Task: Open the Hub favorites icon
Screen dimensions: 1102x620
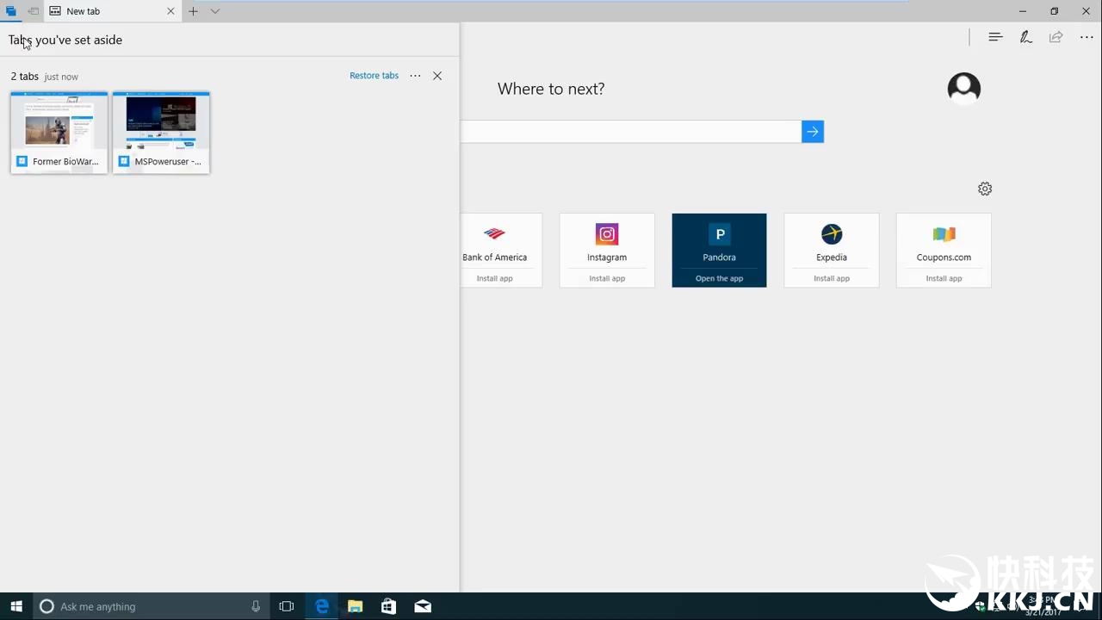Action: point(995,37)
